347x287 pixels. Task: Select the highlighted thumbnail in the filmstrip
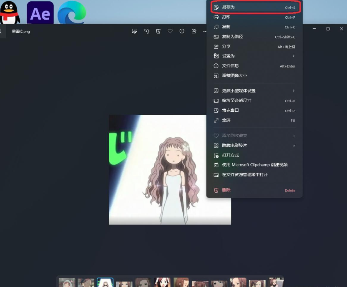tap(105, 282)
